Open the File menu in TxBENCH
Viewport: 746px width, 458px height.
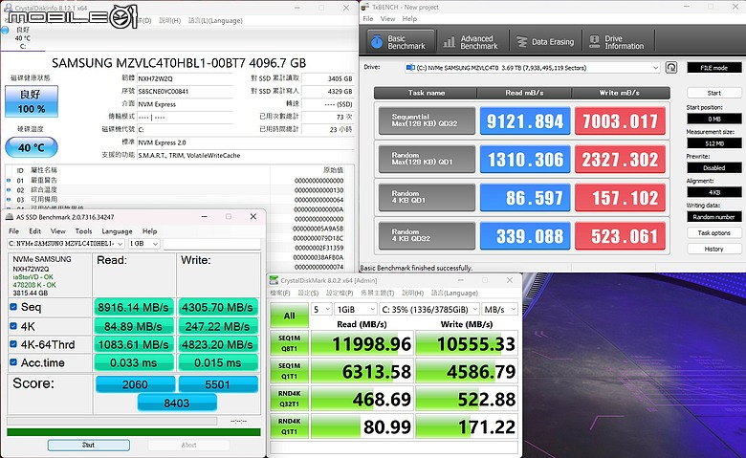[368, 18]
